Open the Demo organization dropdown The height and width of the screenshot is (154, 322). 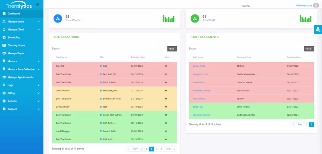[x=266, y=6]
